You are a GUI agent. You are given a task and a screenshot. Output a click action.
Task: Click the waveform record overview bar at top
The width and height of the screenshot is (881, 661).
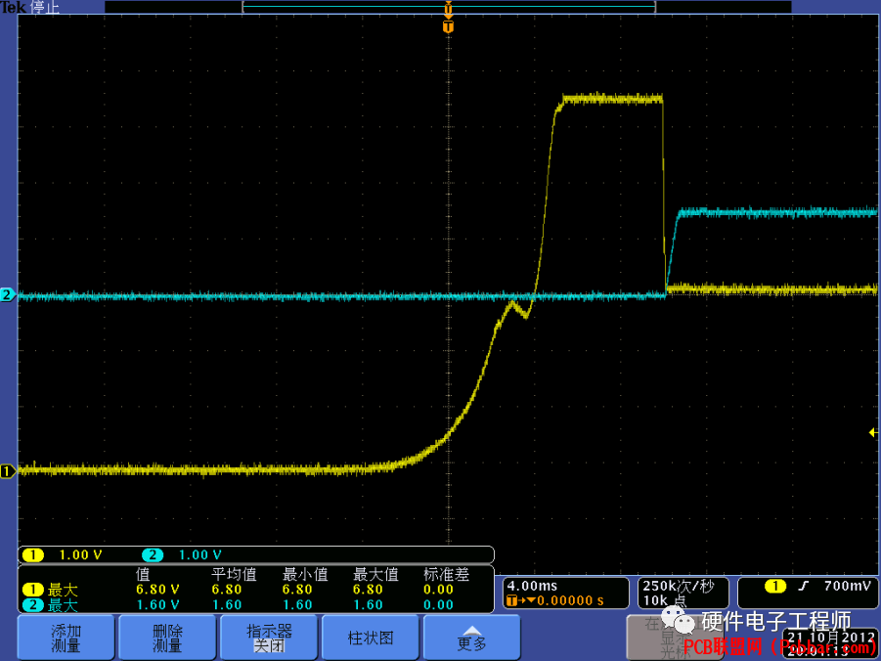coord(448,7)
